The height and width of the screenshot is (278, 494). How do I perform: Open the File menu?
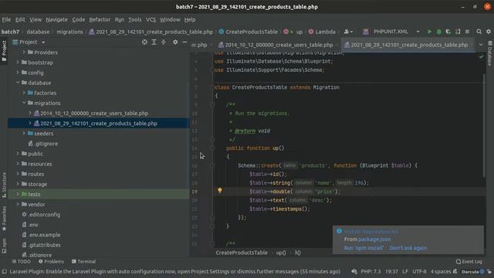pyautogui.click(x=6, y=19)
